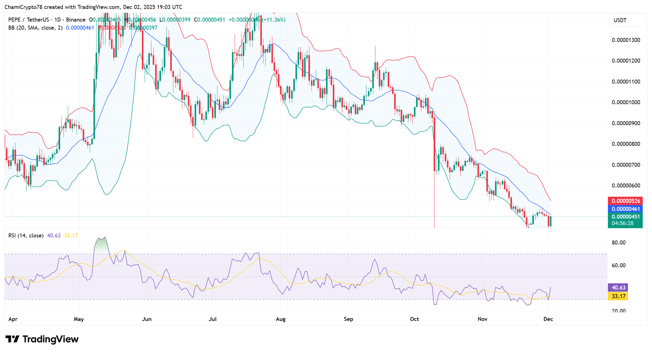This screenshot has height=353, width=652.
Task: Click the PEPE / TetherUS symbol title
Action: click(28, 20)
